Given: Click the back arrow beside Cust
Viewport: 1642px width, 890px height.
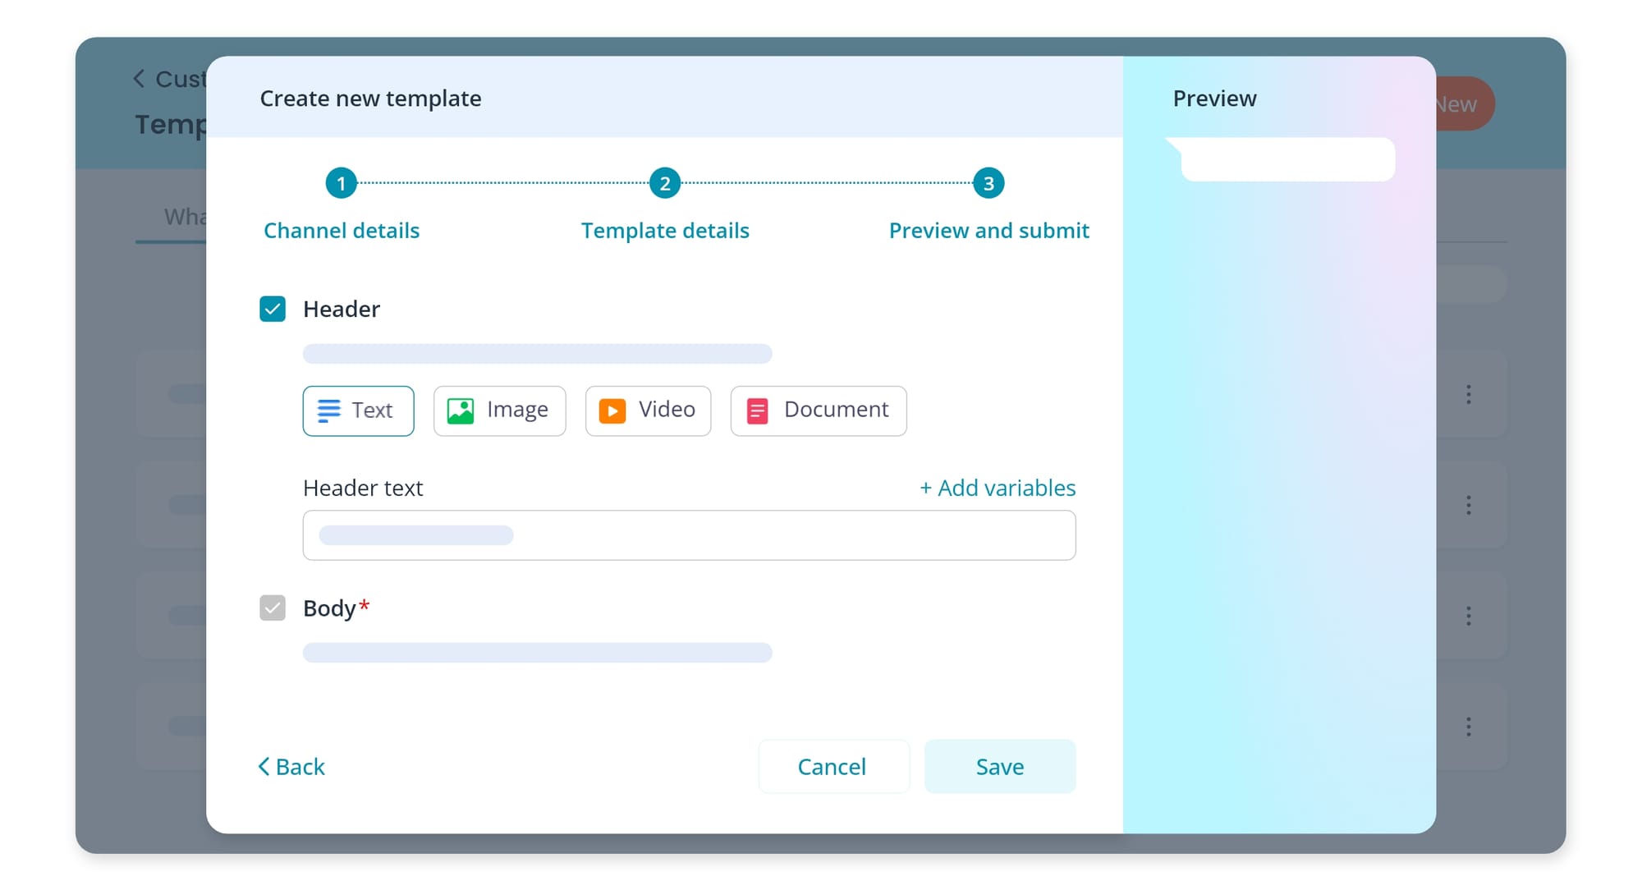Looking at the screenshot, I should 139,79.
